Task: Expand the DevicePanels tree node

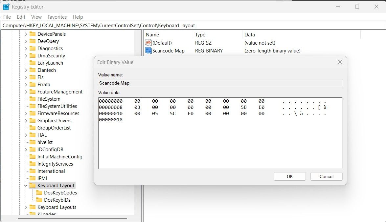Action: click(x=26, y=34)
